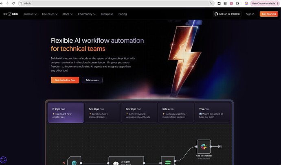Click the Get started for free button
The height and width of the screenshot is (165, 281).
pos(65,80)
